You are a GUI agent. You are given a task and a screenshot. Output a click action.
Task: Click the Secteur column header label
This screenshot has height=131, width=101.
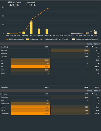pyautogui.click(x=5, y=94)
